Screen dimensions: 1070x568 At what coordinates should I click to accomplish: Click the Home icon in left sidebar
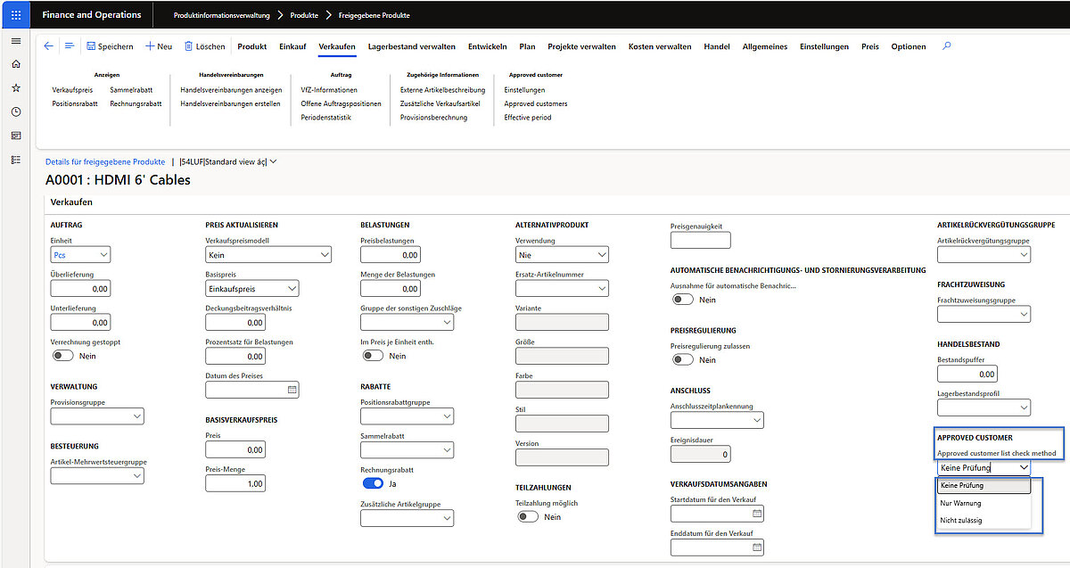point(16,64)
